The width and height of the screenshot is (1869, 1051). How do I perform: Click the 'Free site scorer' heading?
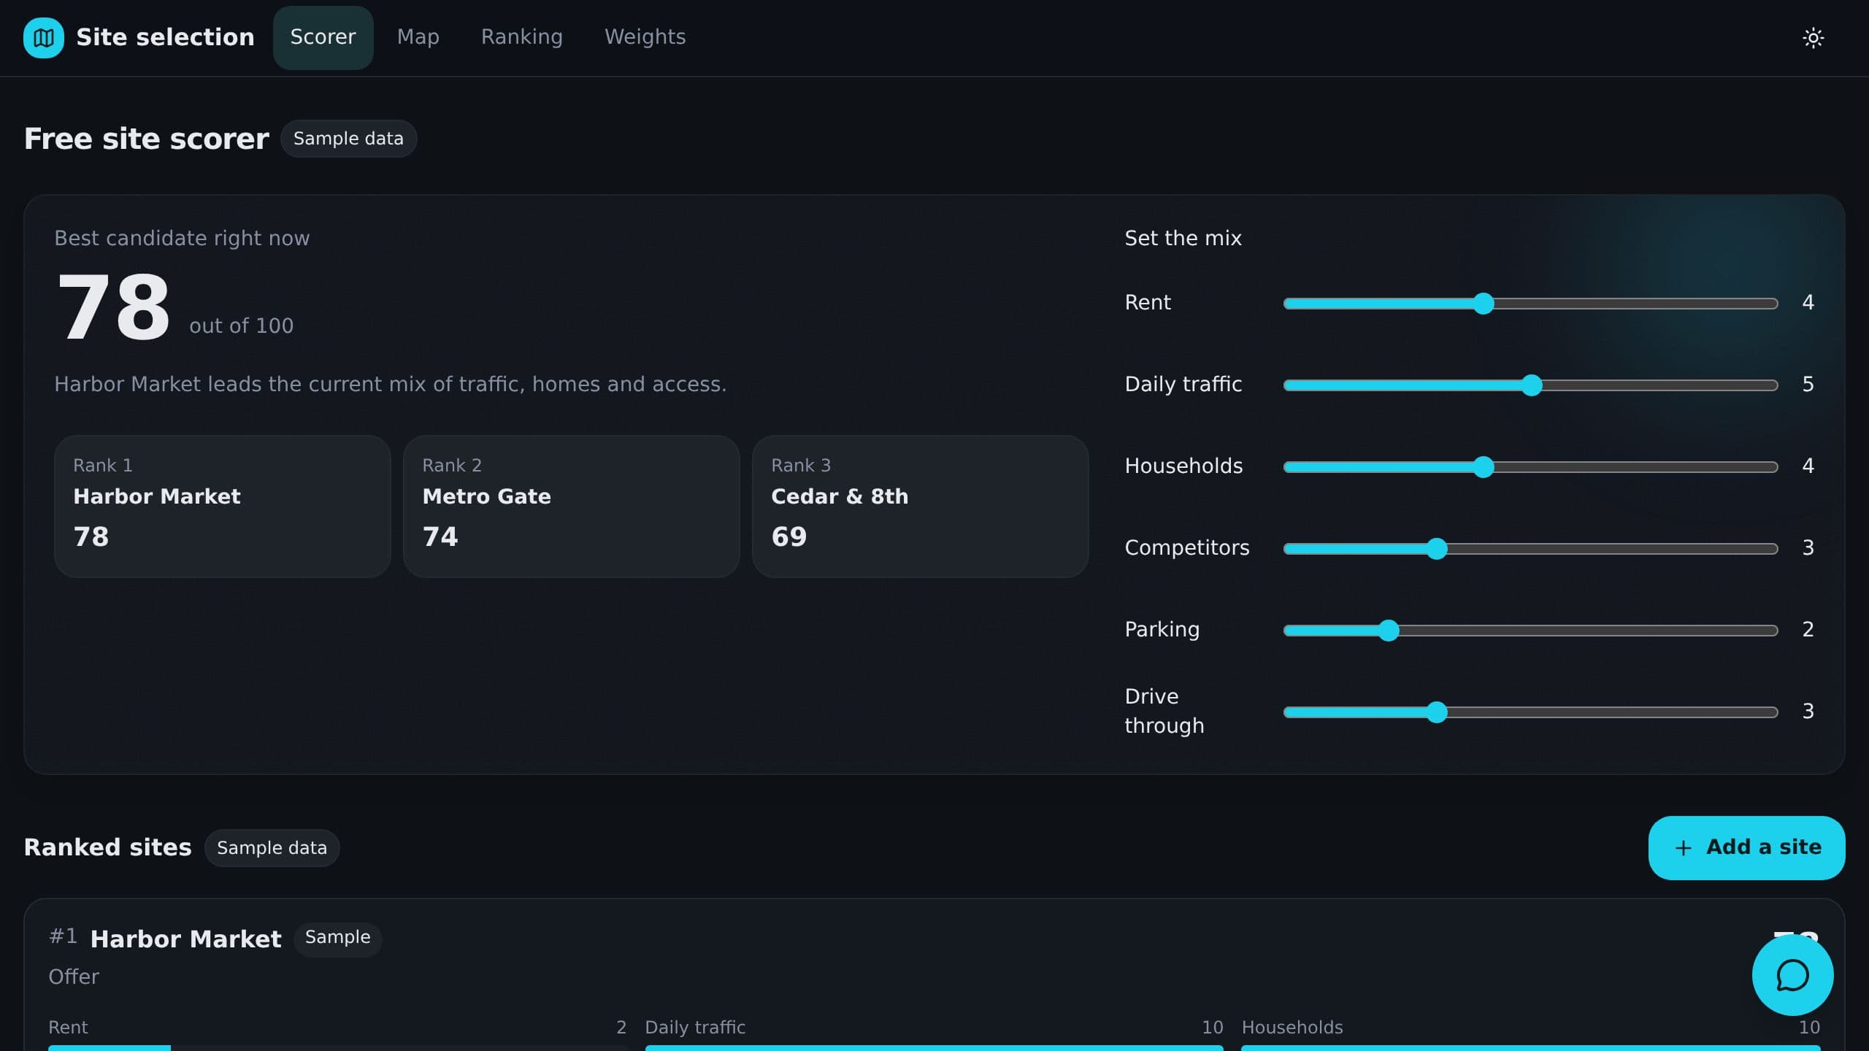click(x=147, y=139)
